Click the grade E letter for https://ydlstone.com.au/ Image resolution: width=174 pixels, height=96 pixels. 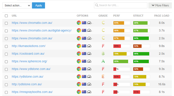pyautogui.click(x=103, y=76)
